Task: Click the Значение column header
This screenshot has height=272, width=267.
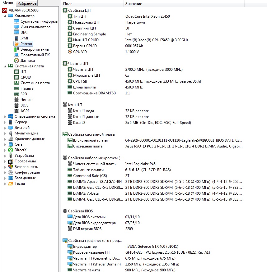Action: [184, 3]
